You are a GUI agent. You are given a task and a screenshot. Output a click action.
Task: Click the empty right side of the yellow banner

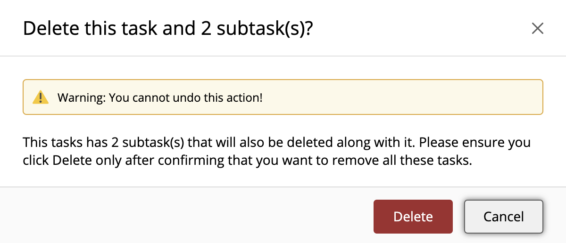point(424,97)
